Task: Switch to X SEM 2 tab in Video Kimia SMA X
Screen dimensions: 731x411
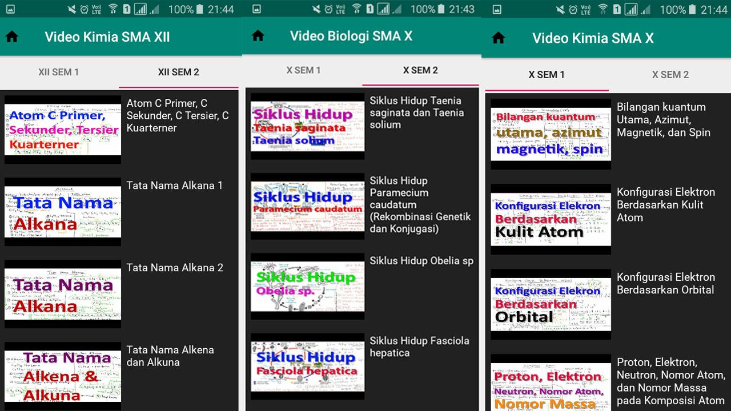Action: click(670, 75)
